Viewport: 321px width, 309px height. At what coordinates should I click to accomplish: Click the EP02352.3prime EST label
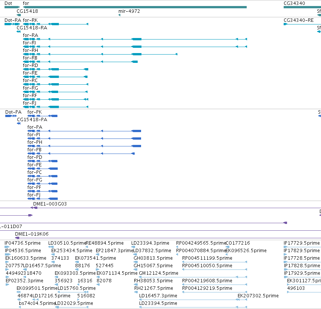[25, 281]
